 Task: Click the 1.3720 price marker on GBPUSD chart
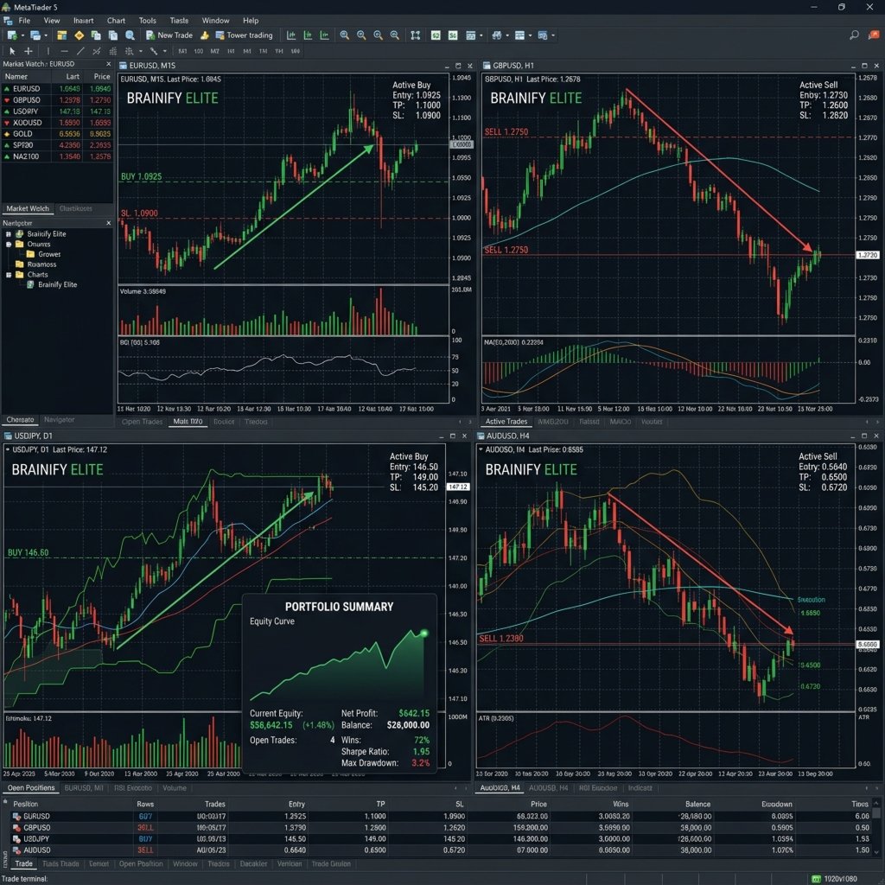coord(867,255)
